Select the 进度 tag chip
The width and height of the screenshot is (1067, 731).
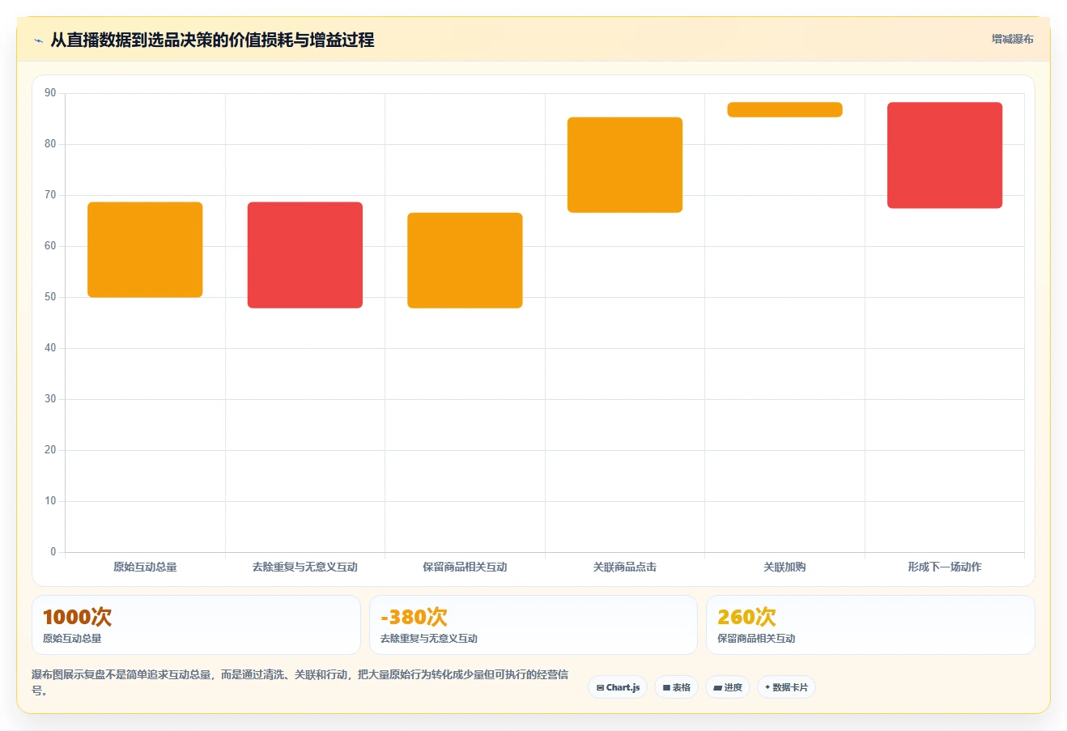click(728, 687)
